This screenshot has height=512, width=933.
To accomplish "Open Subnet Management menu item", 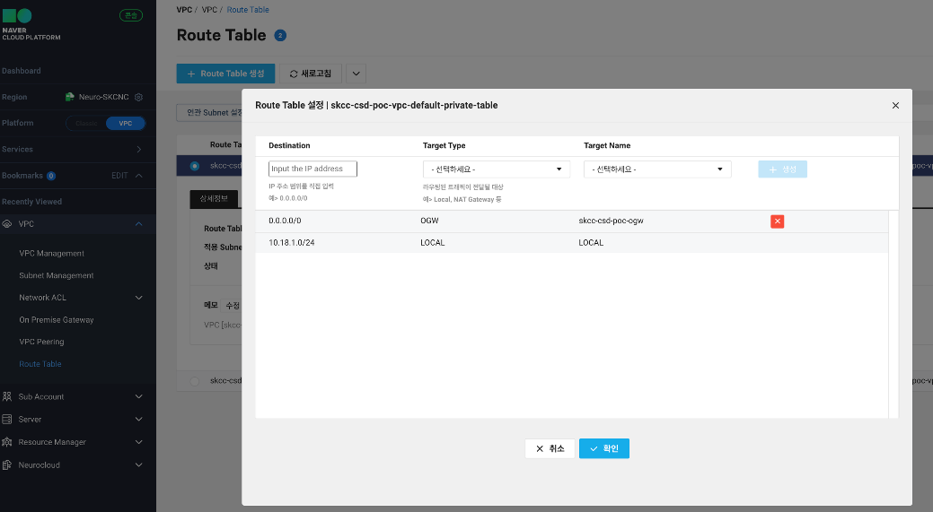I will point(57,275).
